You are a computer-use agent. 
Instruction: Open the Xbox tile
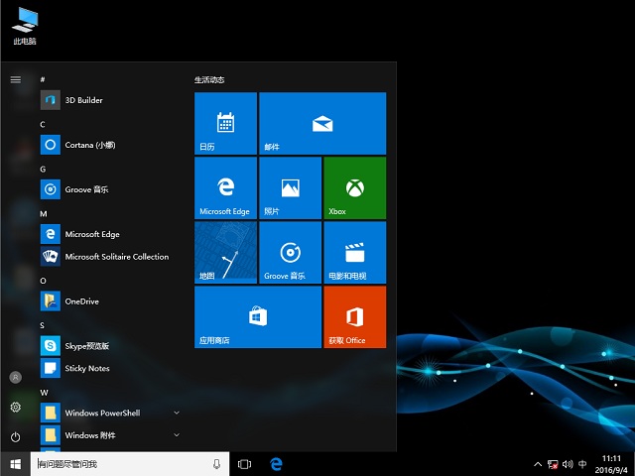pyautogui.click(x=354, y=187)
